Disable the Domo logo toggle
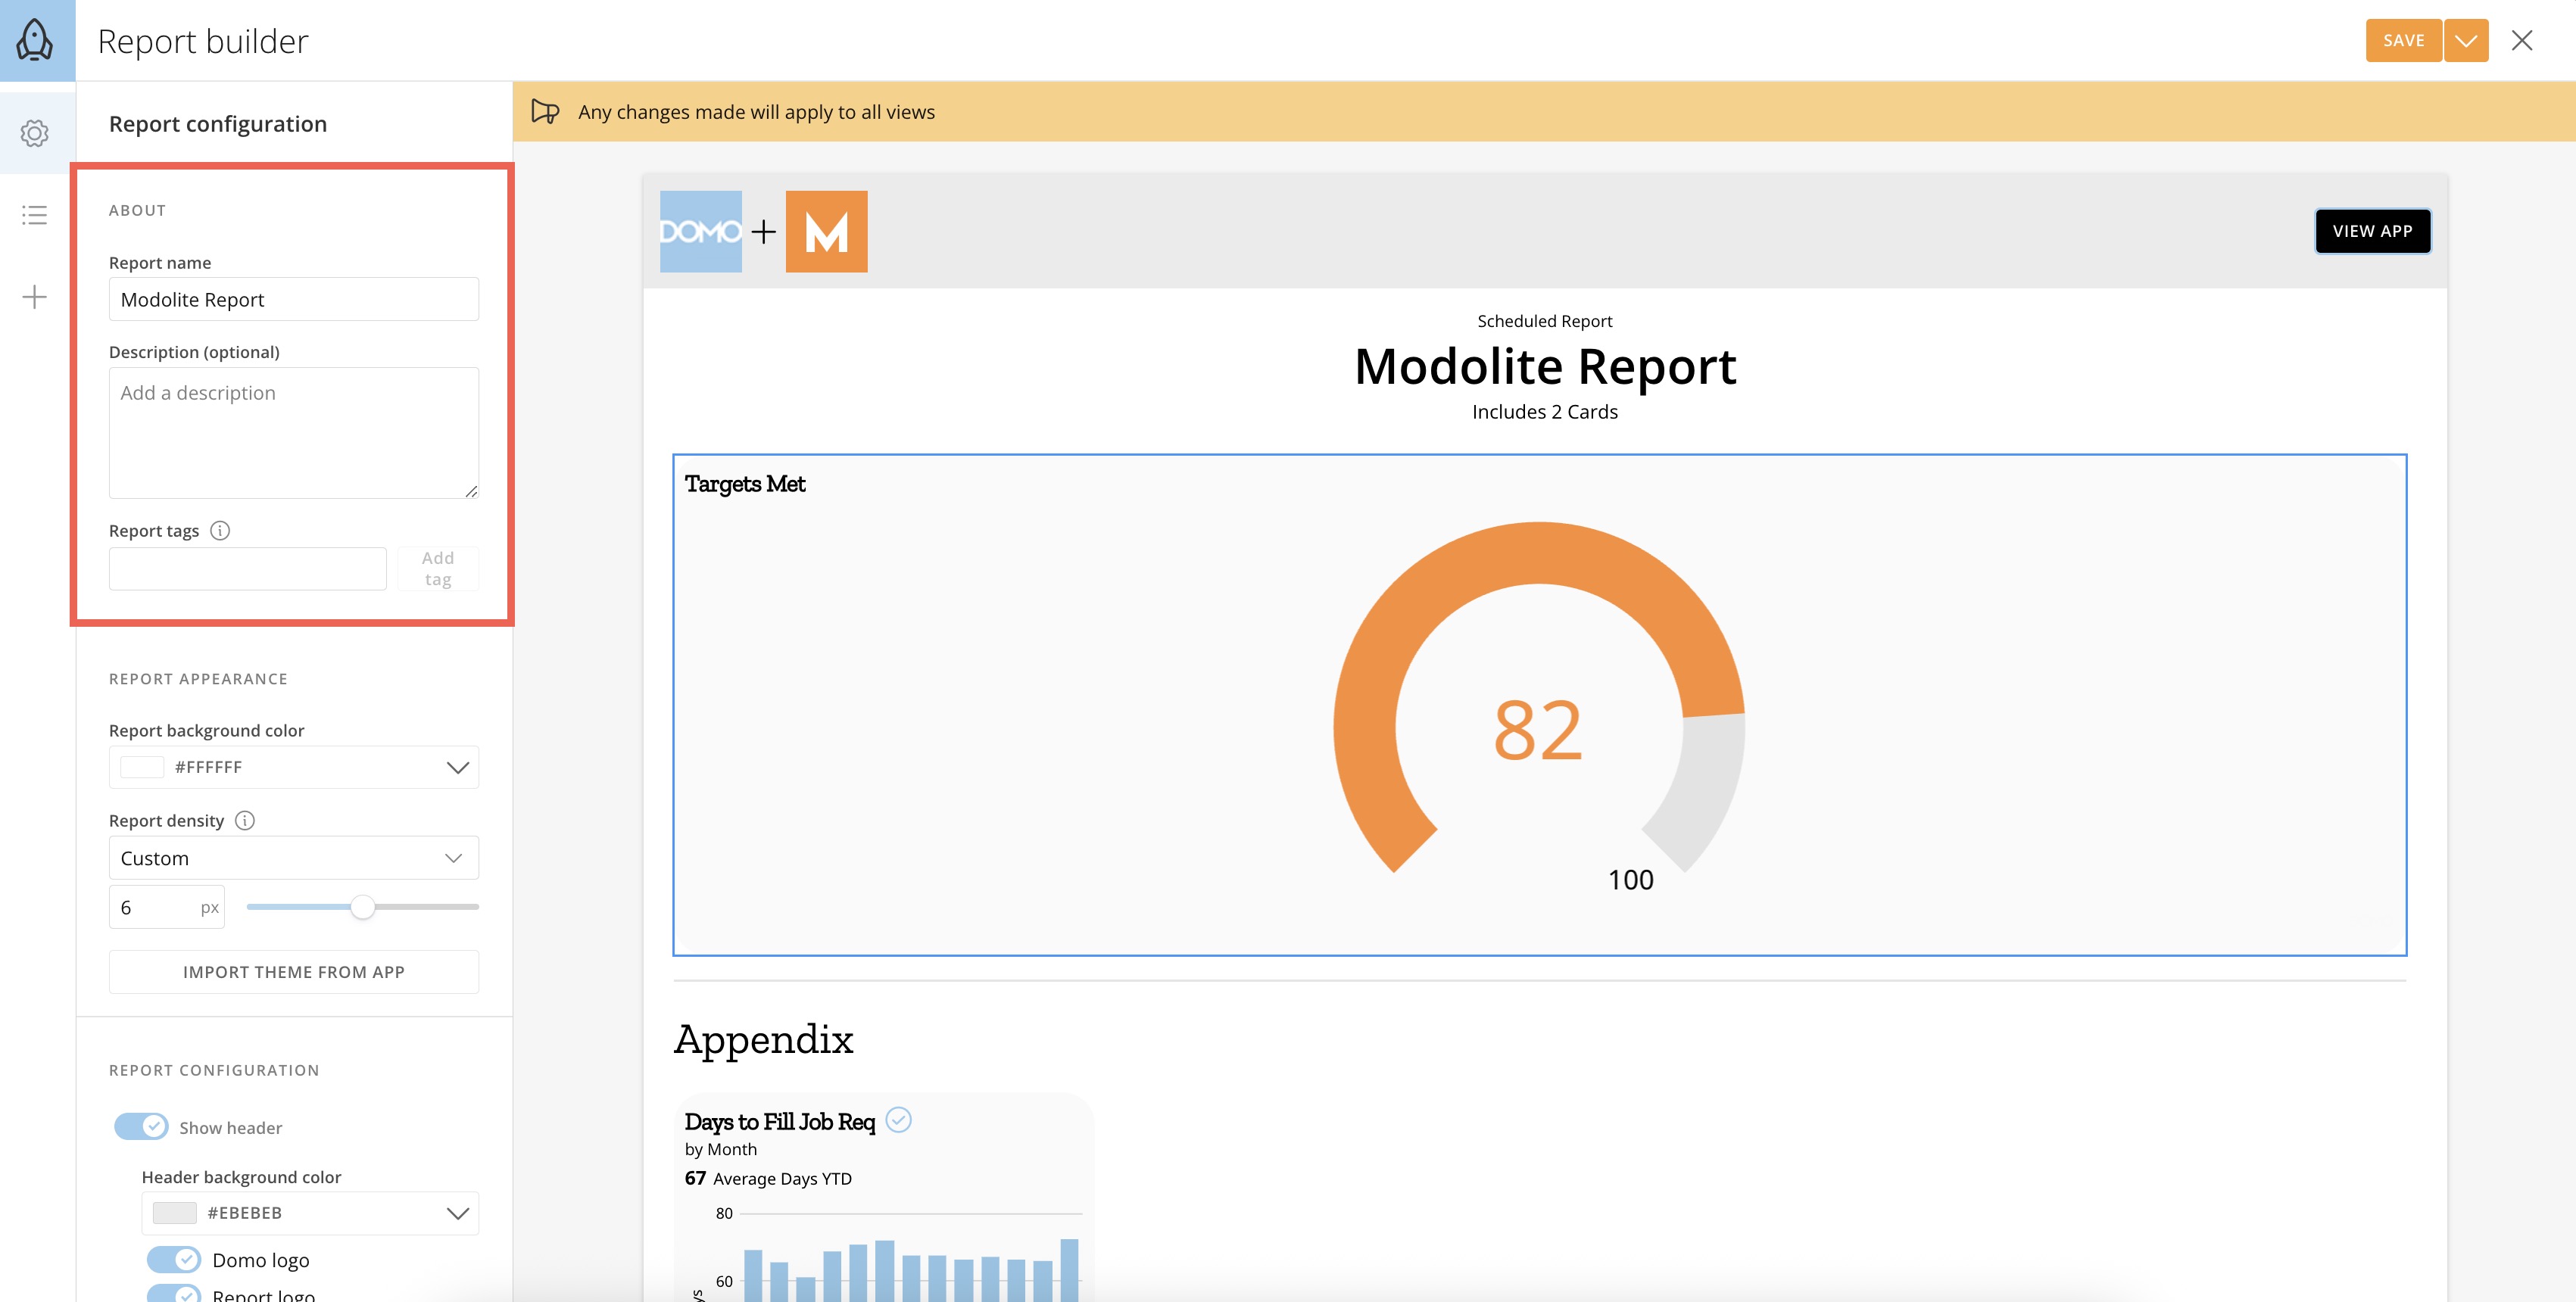The height and width of the screenshot is (1302, 2576). coord(174,1259)
